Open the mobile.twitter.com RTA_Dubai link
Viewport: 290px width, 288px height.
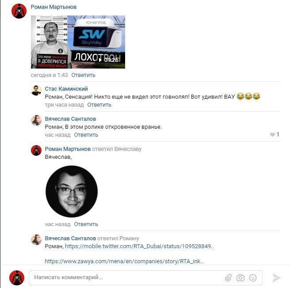139,246
